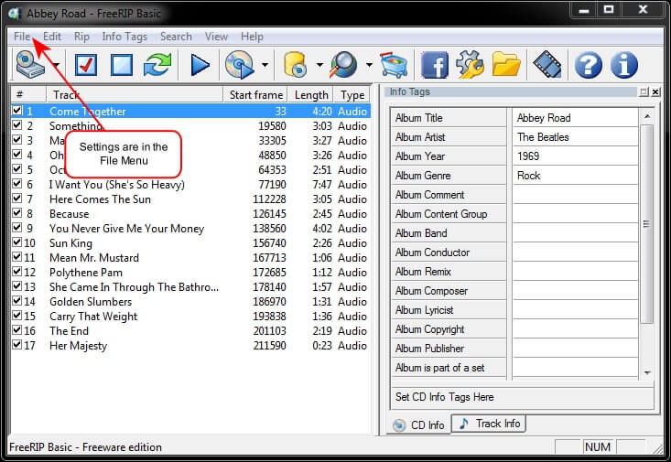Open the blue question mark help icon
This screenshot has width=671, height=462.
coord(588,65)
